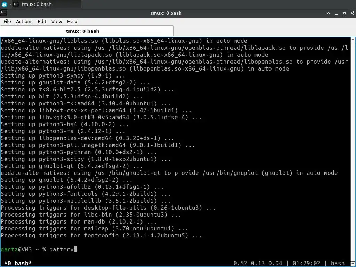Click the 'Setting up python3-pythran' line
Screen dimensions: 356x267
pos(79,152)
